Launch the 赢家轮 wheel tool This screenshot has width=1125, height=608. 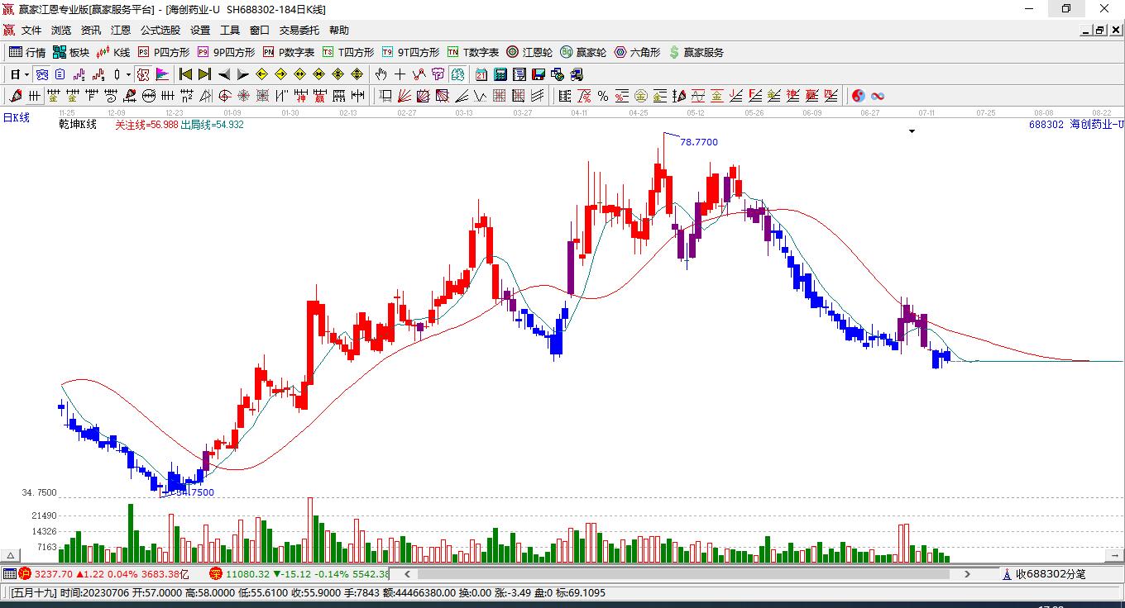click(583, 52)
